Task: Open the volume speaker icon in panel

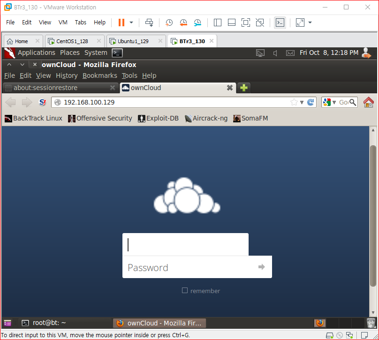Action: click(x=275, y=53)
